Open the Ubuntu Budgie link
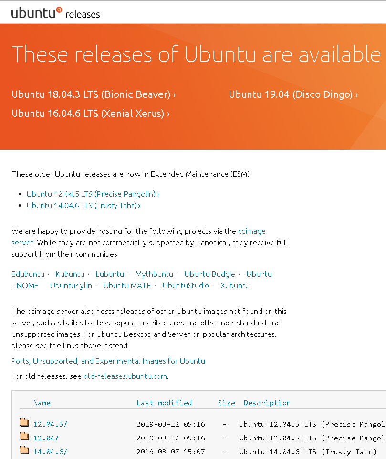This screenshot has width=386, height=459. pos(209,274)
